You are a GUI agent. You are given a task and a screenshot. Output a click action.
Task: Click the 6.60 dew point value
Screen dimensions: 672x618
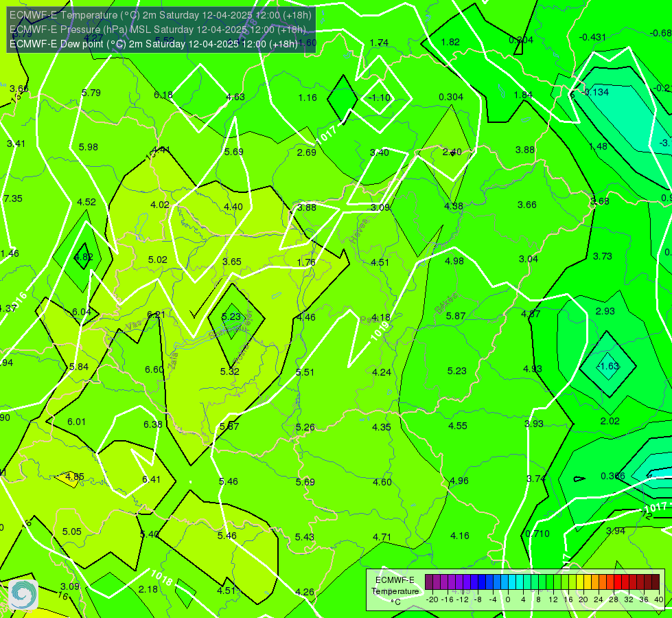(154, 369)
